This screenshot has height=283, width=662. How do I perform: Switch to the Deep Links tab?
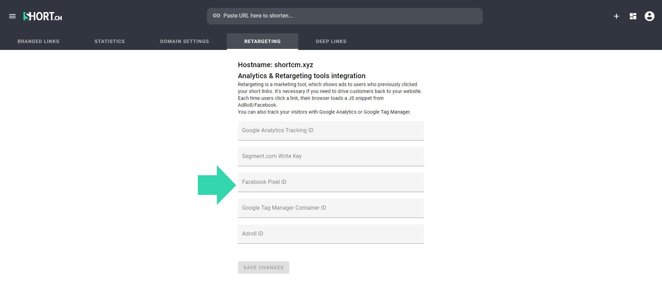331,41
